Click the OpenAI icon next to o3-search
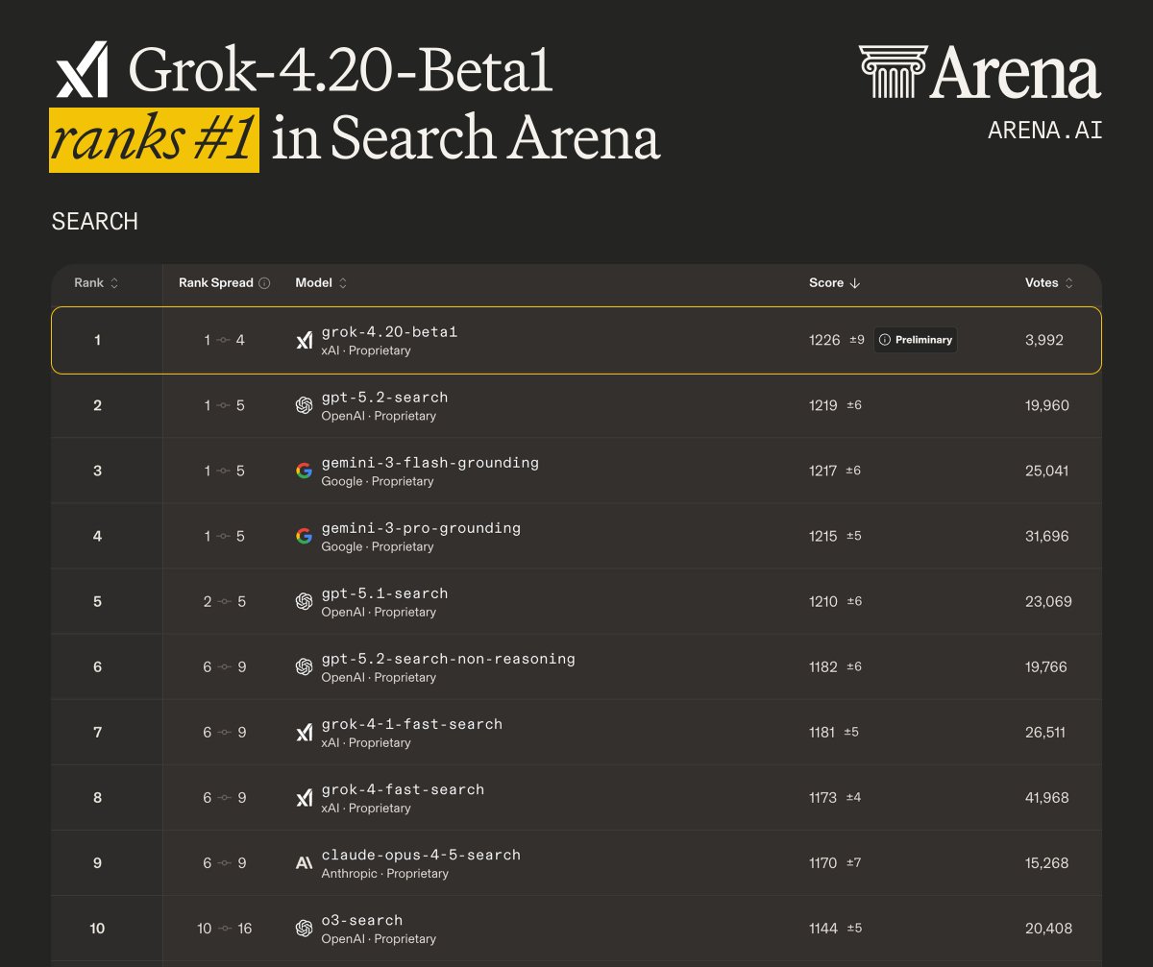 (x=305, y=928)
